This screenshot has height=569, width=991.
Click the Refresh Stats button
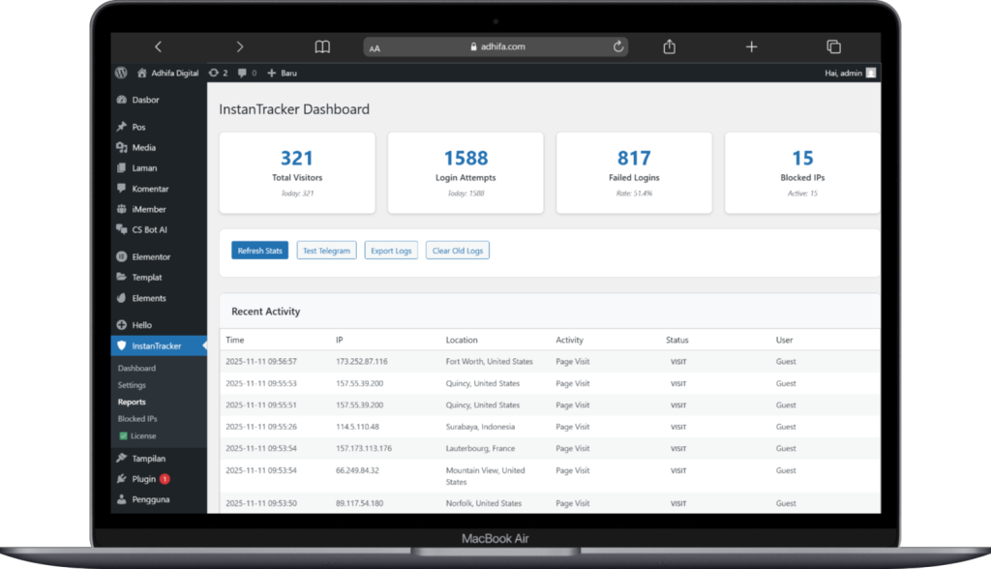point(260,251)
